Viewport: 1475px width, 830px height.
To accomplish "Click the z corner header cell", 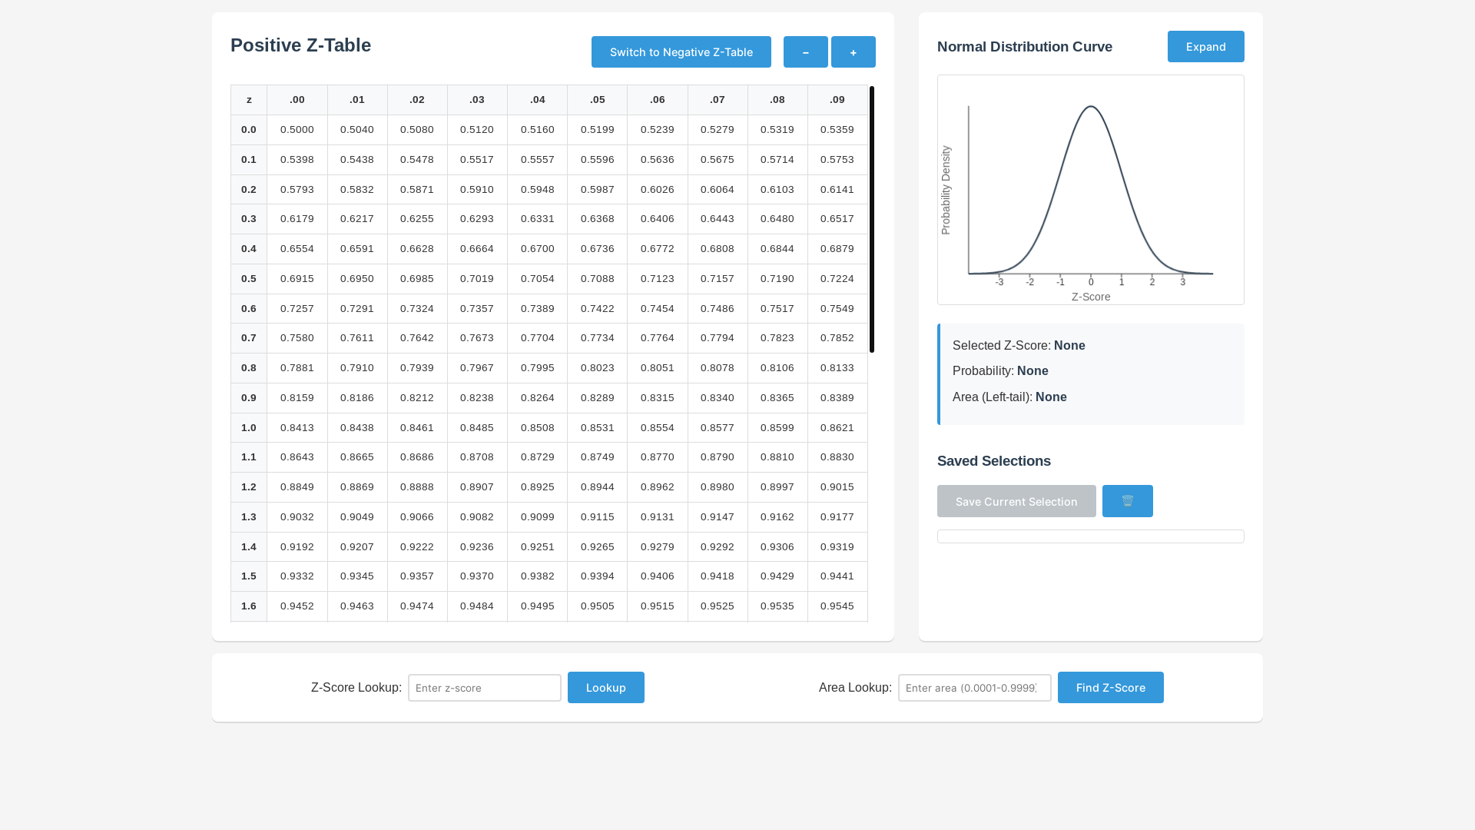I will pos(249,100).
